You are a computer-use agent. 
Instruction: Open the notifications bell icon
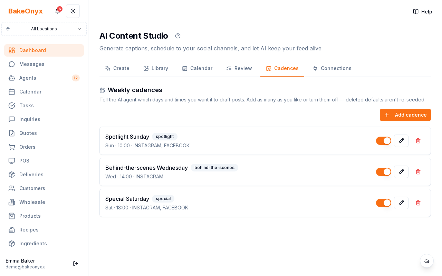click(57, 10)
